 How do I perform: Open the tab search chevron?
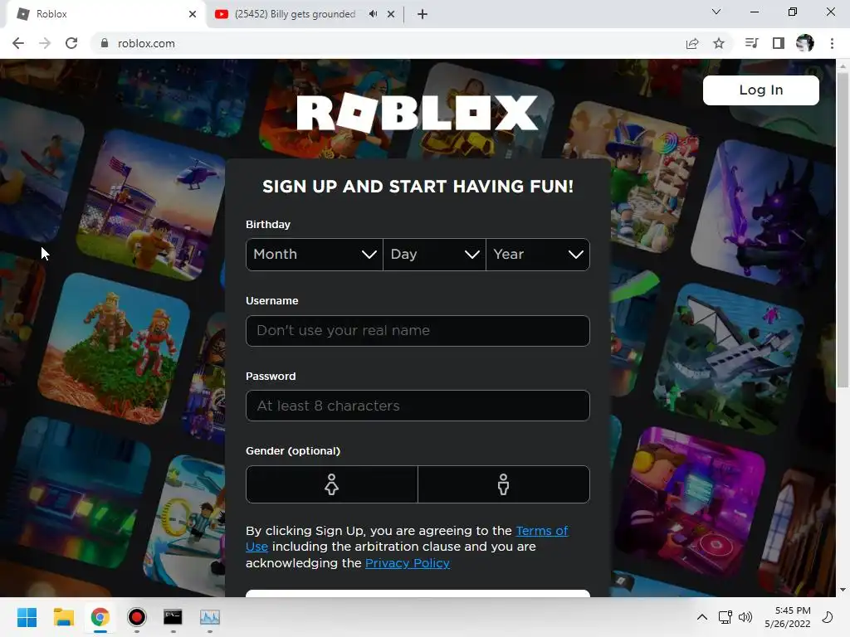[716, 12]
